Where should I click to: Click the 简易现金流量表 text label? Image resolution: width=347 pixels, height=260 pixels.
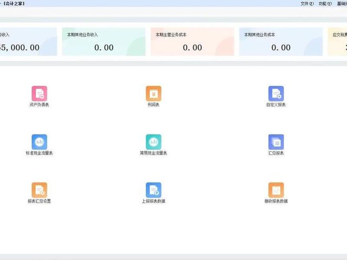click(154, 153)
